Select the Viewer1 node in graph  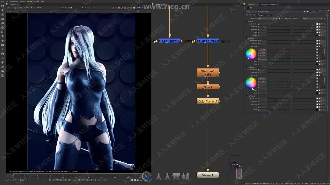pos(208,175)
